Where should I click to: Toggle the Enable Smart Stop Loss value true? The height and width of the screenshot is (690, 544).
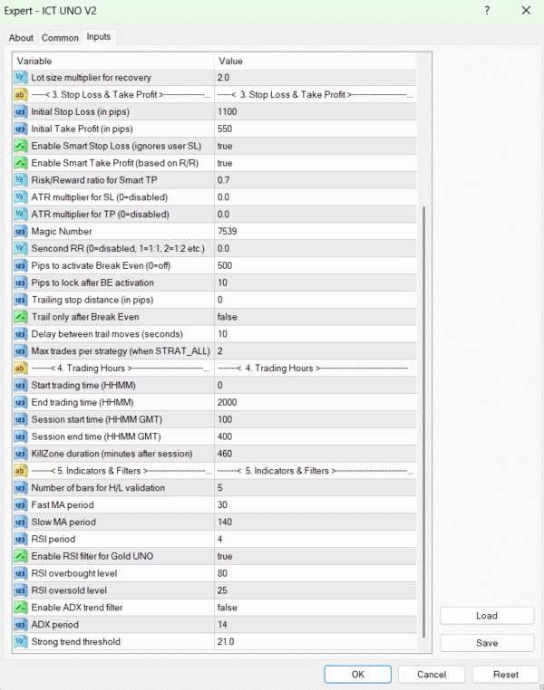point(316,146)
